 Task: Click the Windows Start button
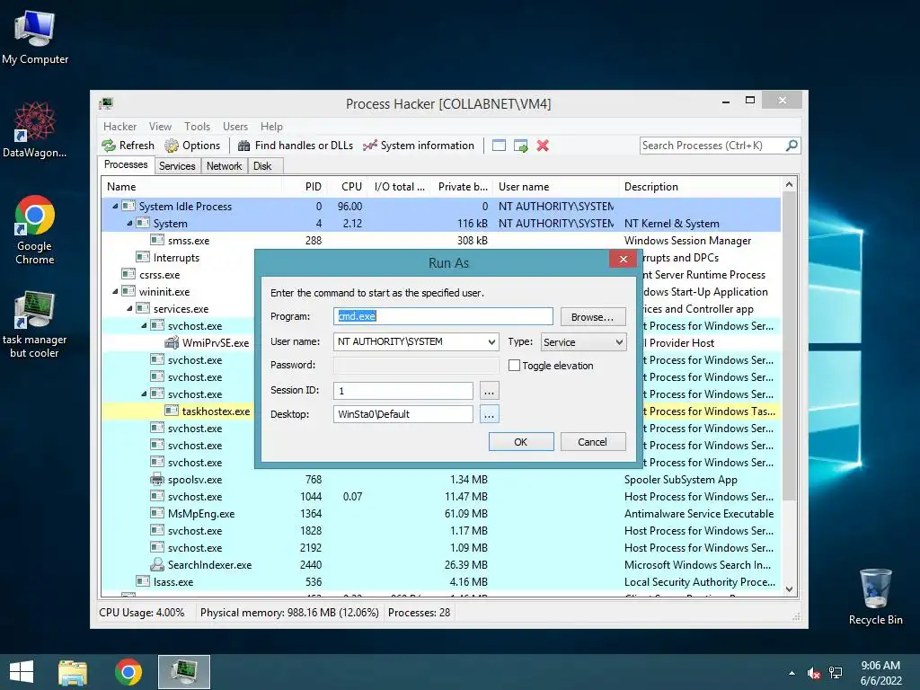[x=22, y=672]
